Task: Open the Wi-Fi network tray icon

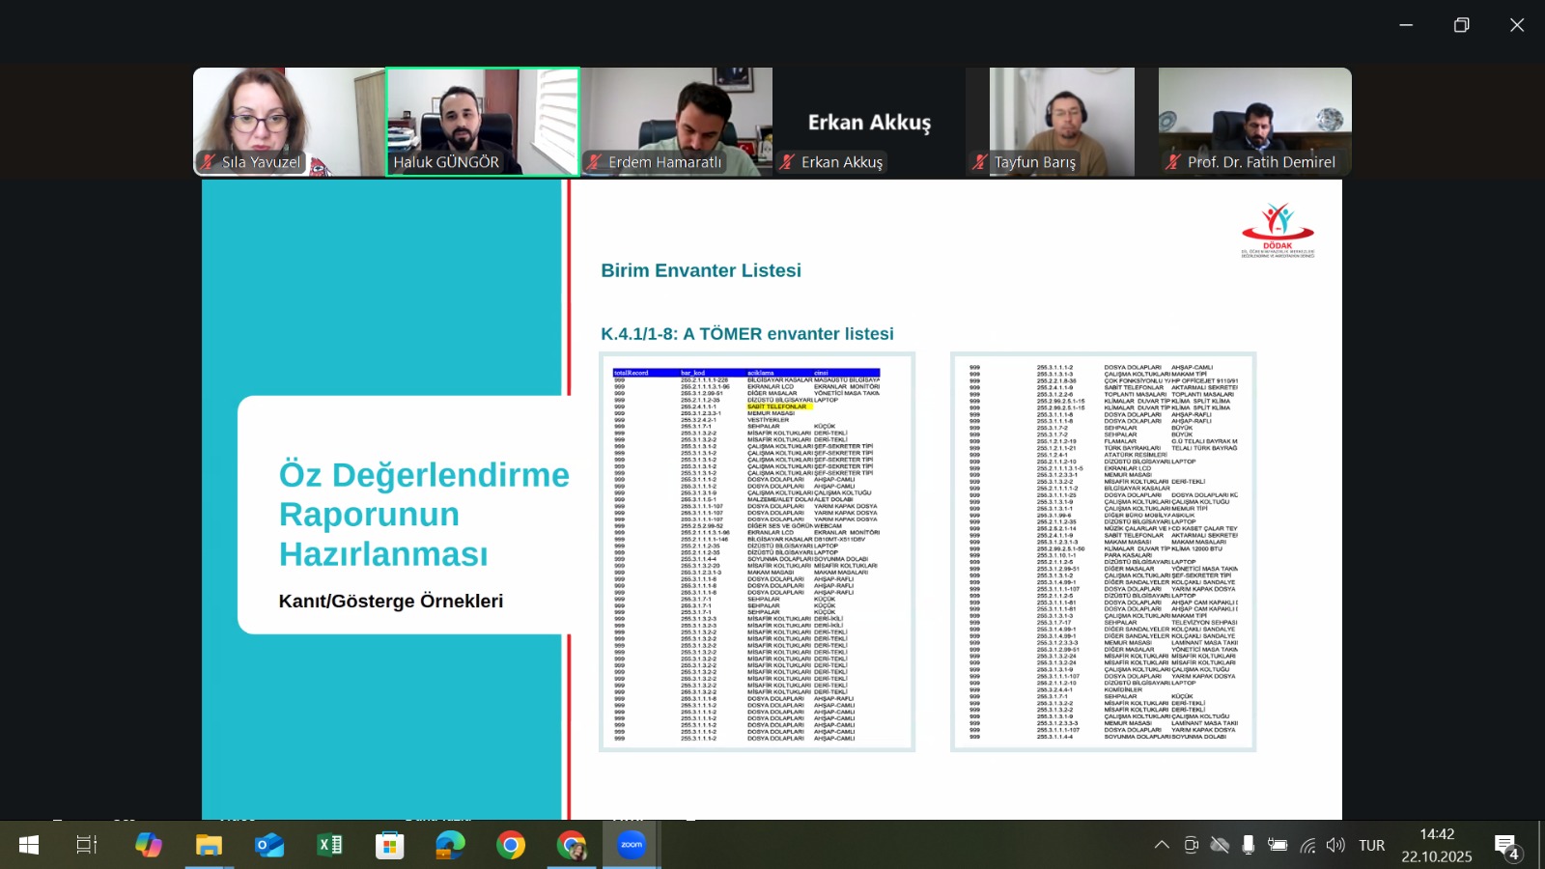Action: (1307, 845)
